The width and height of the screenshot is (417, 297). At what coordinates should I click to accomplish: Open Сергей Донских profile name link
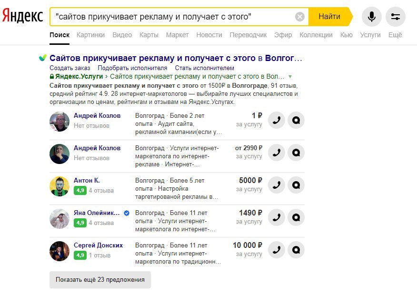click(98, 246)
